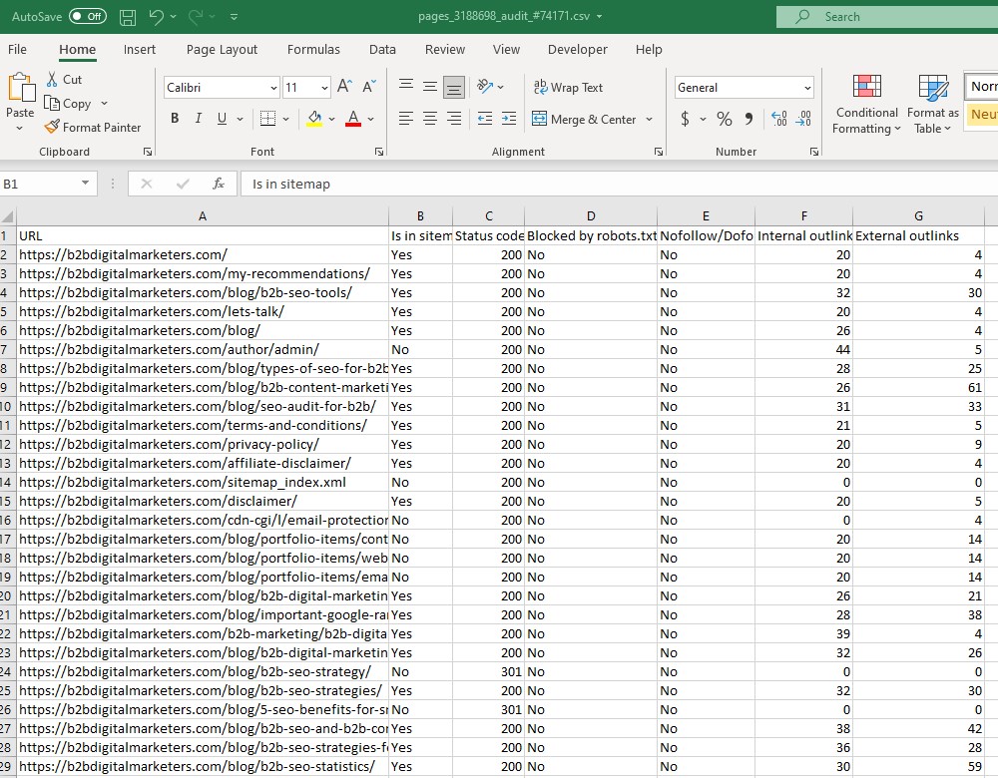Open the General number format dropdown
The height and width of the screenshot is (778, 998).
tap(807, 88)
